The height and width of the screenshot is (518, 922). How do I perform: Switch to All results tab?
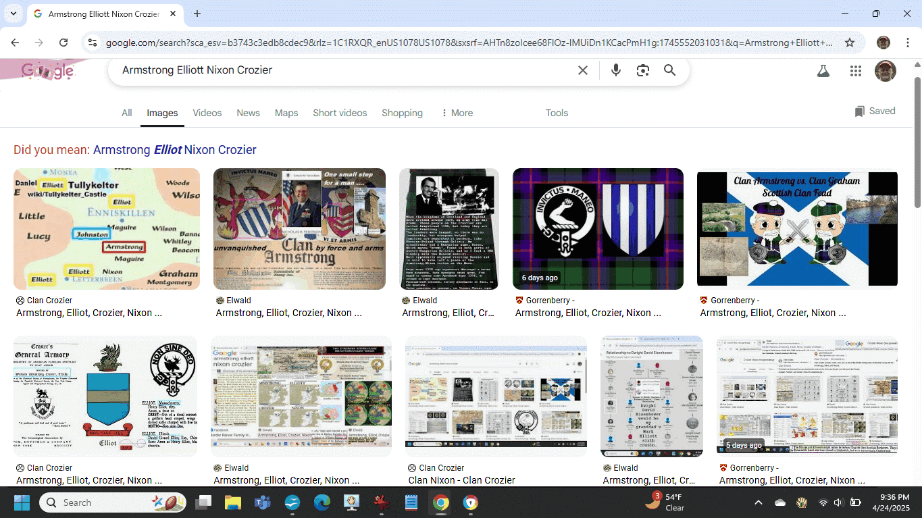click(x=126, y=113)
